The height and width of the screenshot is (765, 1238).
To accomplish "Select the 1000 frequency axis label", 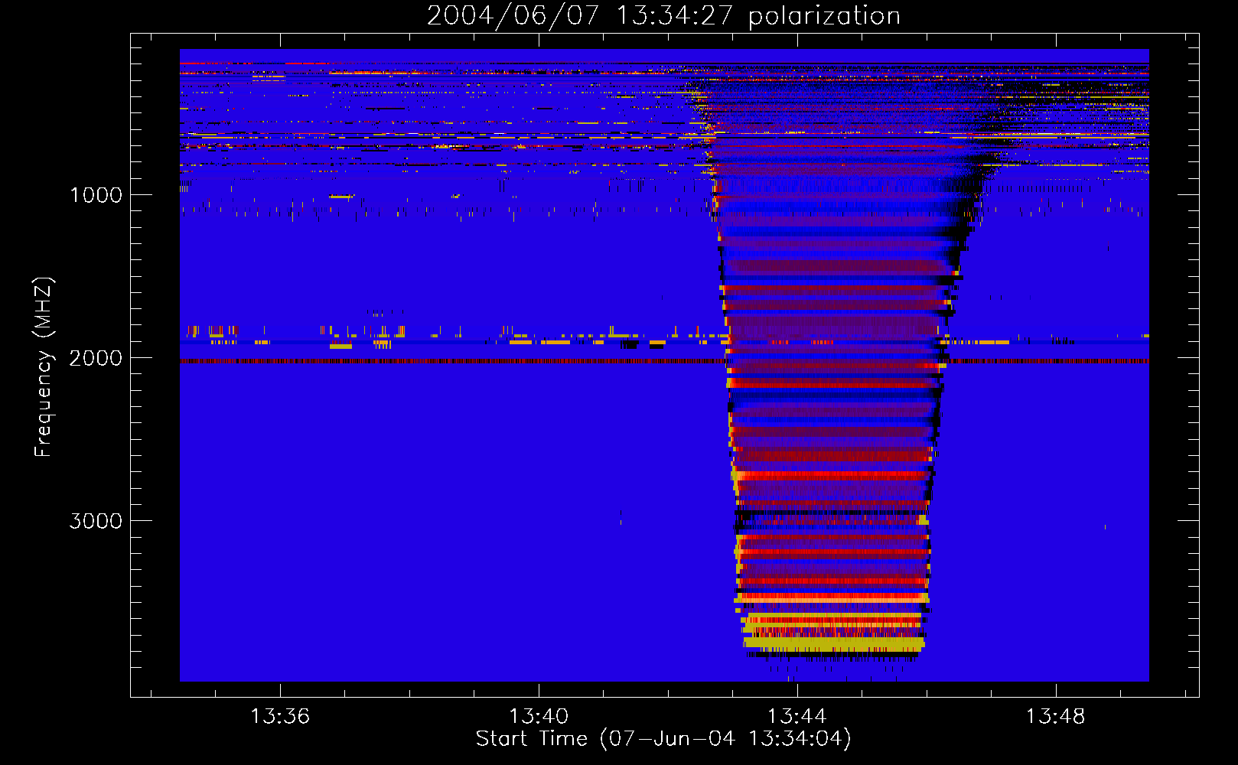I will tap(96, 195).
